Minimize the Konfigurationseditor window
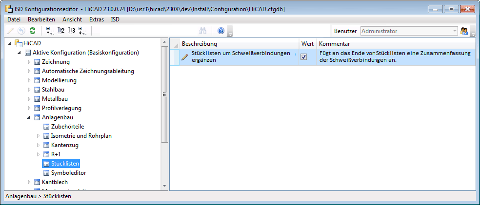Viewport: 480px width, 205px height. [x=435, y=9]
